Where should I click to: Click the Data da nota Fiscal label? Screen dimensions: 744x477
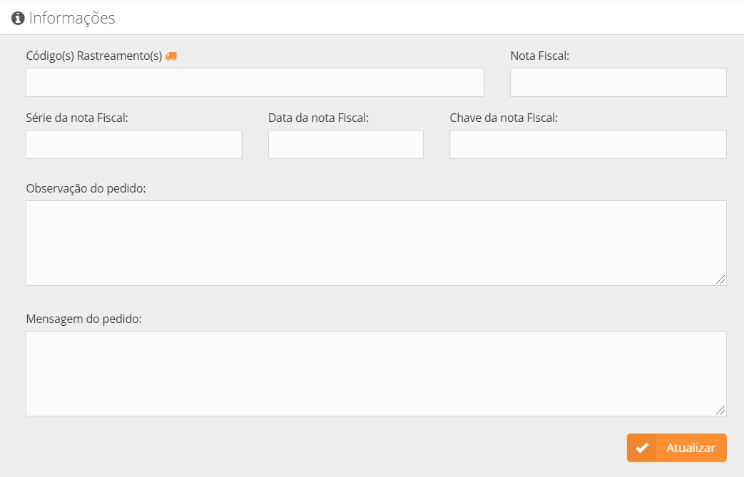(318, 118)
